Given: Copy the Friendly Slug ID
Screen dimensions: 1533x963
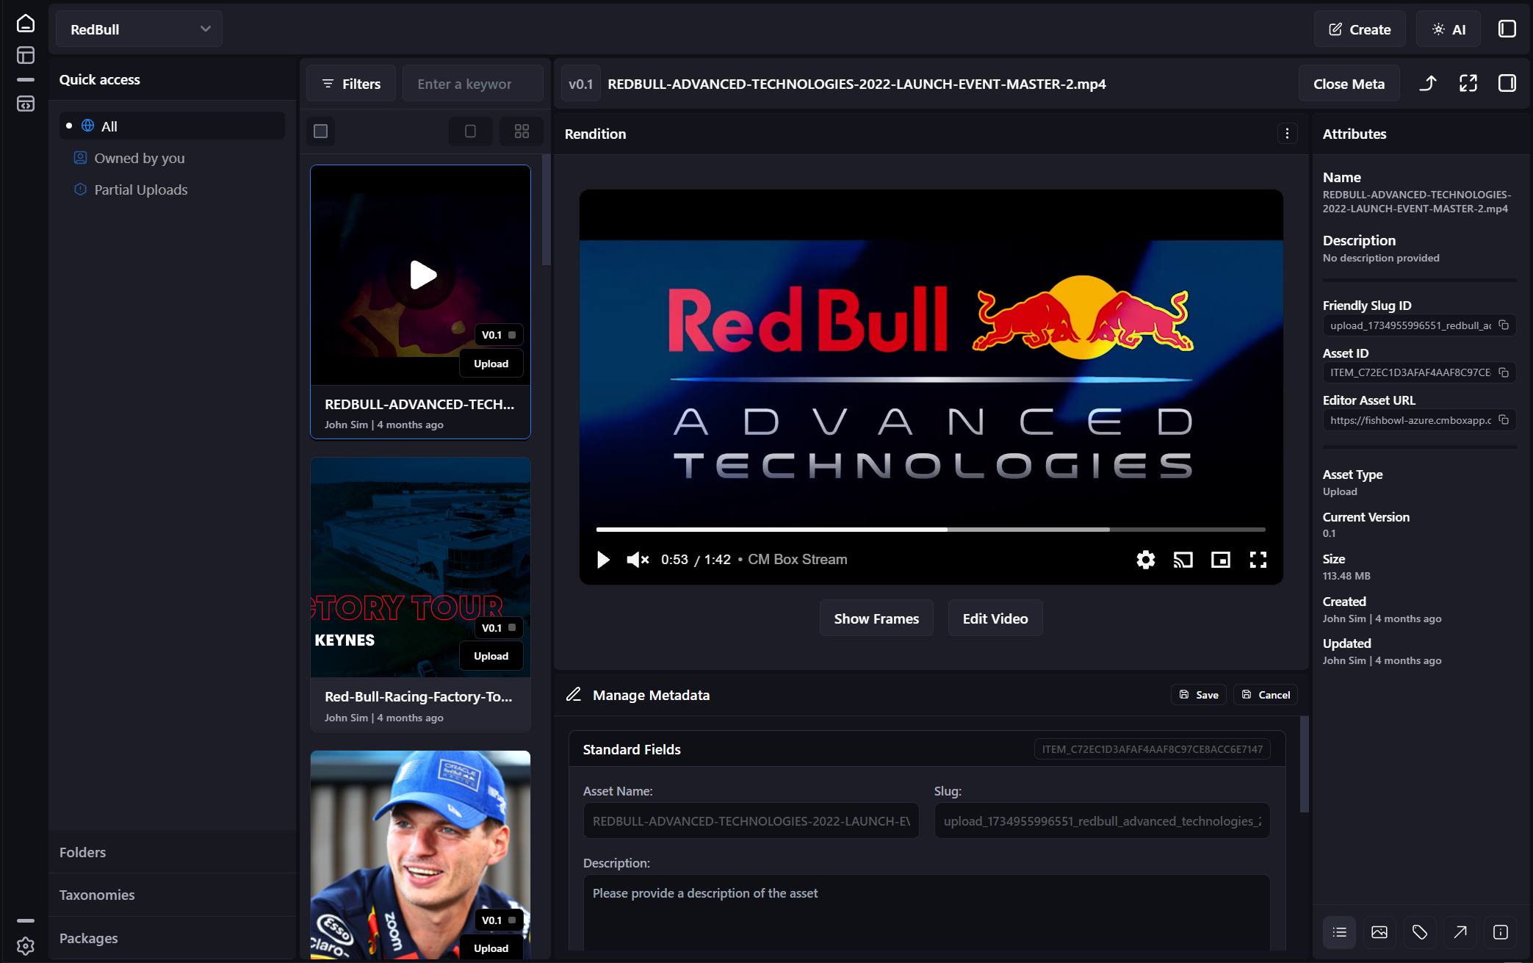Looking at the screenshot, I should coord(1504,325).
